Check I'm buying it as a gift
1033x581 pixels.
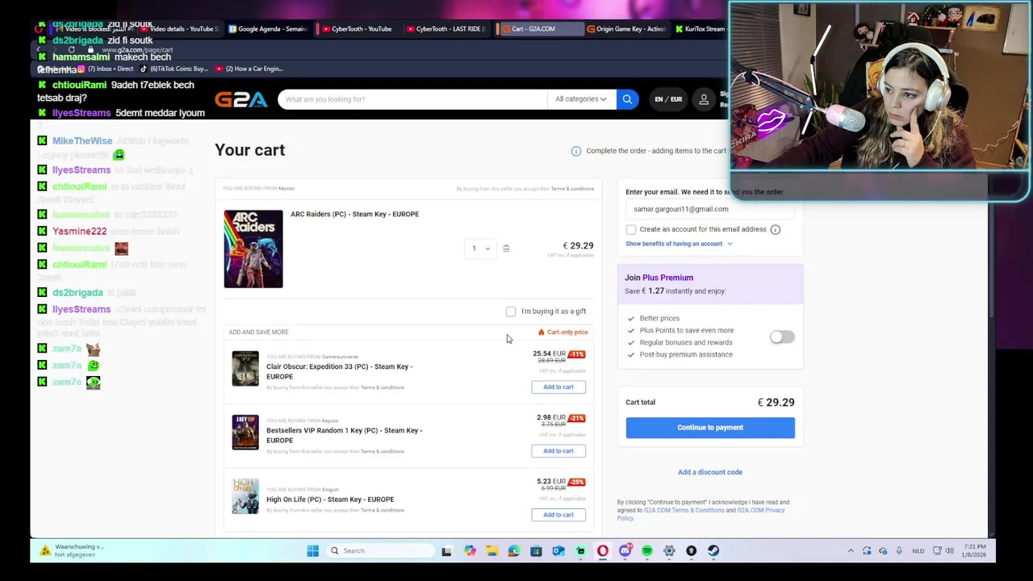[511, 311]
